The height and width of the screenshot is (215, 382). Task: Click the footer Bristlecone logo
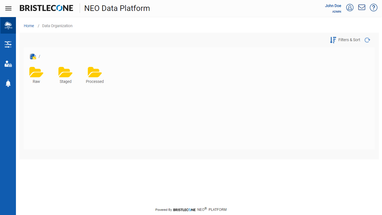coord(184,210)
